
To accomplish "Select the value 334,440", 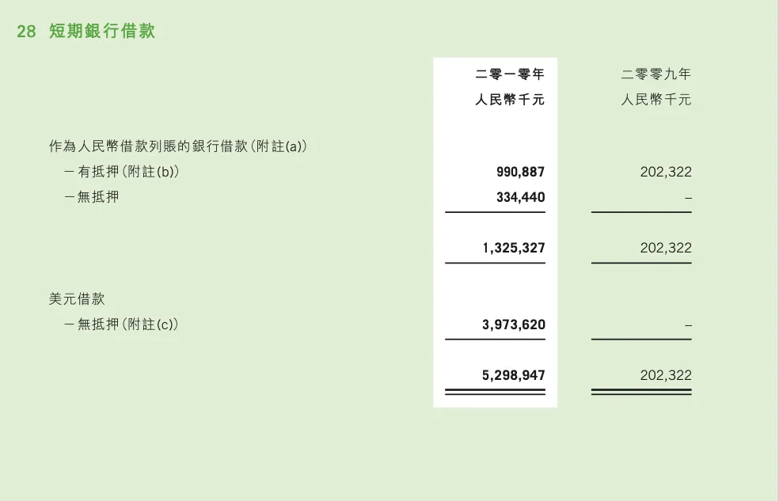I will (520, 197).
